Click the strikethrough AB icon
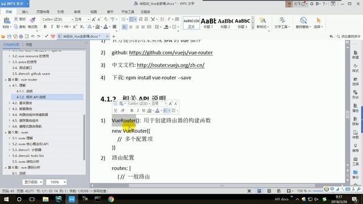Screen dimensions: 363x204 [66, 27]
